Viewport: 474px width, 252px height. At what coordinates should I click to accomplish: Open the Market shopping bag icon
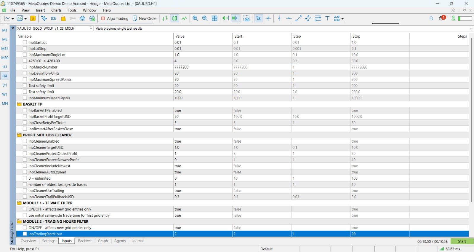tap(63, 18)
